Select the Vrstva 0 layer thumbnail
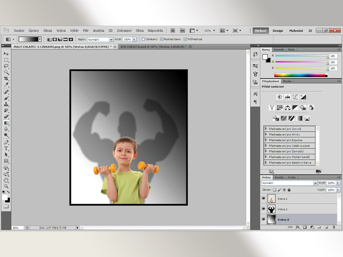 [x=272, y=220]
